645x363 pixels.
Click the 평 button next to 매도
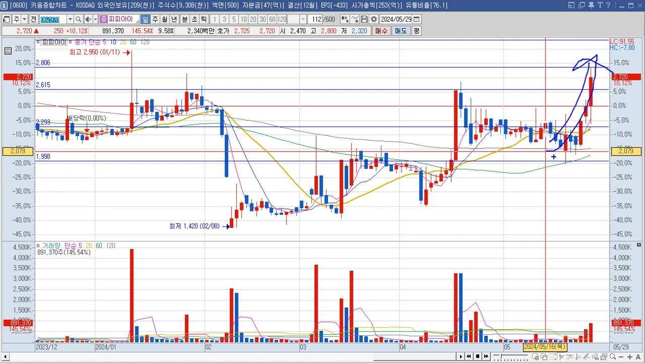pyautogui.click(x=416, y=31)
